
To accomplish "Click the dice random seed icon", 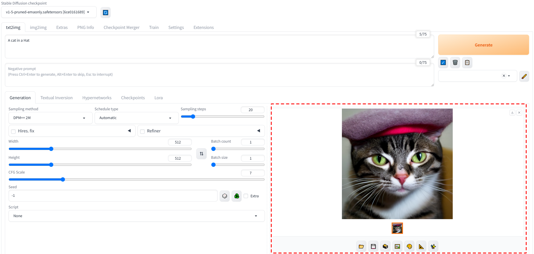I will tap(225, 196).
